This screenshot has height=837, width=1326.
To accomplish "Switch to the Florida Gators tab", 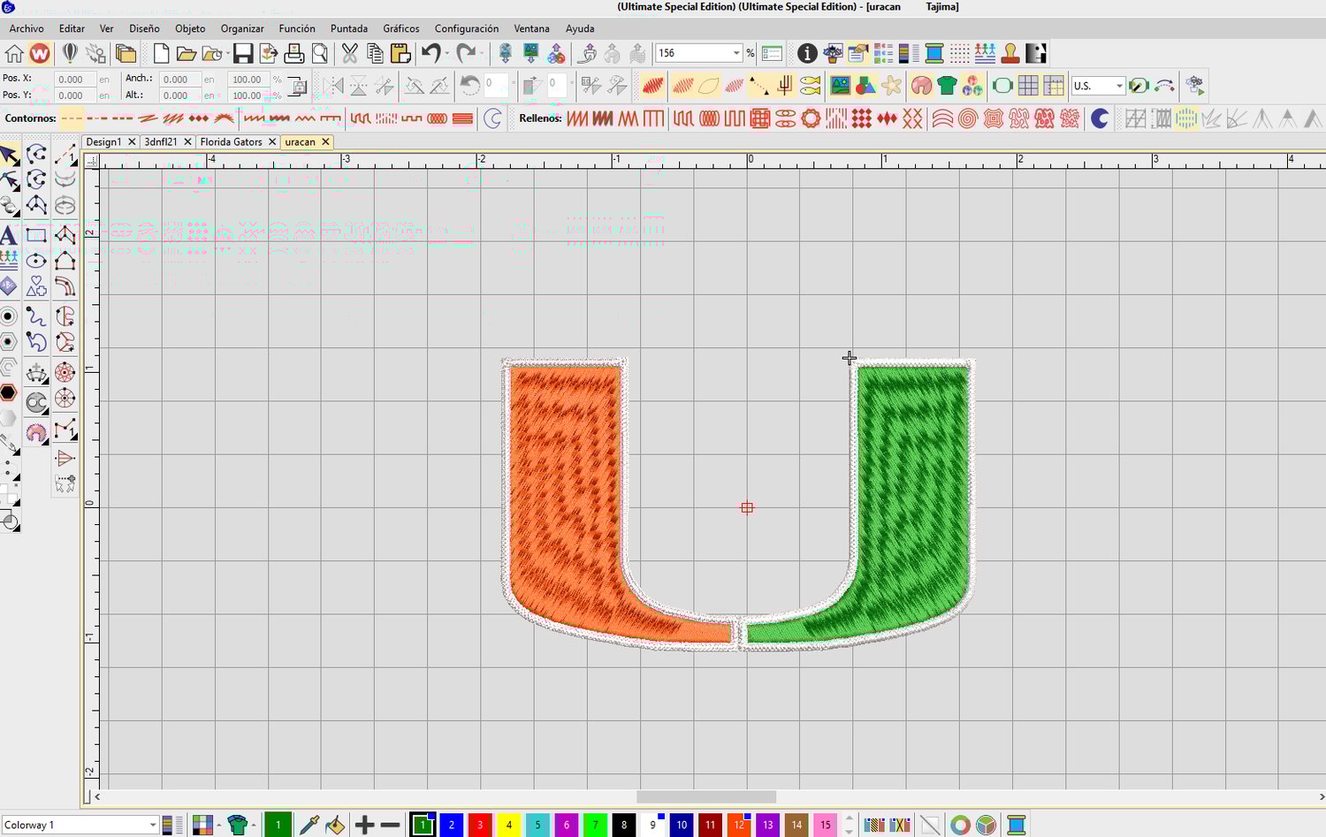I will (x=231, y=141).
